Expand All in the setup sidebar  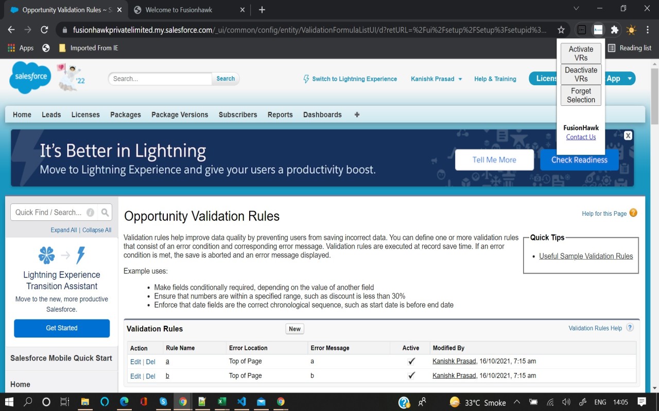tap(64, 230)
